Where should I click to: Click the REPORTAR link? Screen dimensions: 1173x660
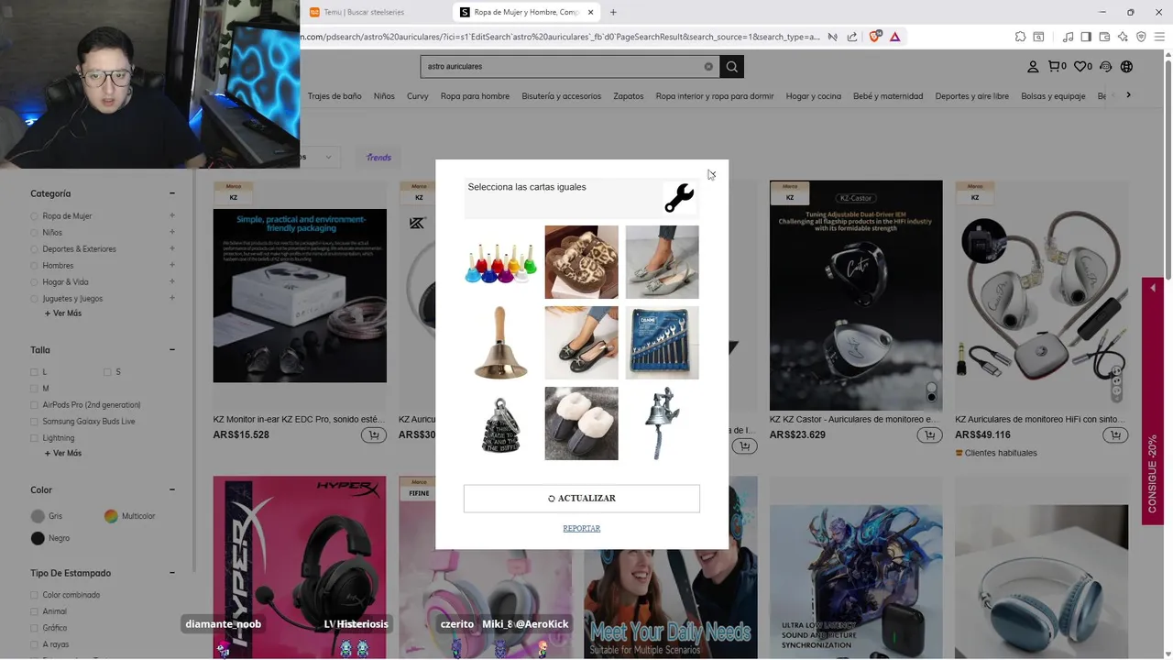pyautogui.click(x=582, y=528)
